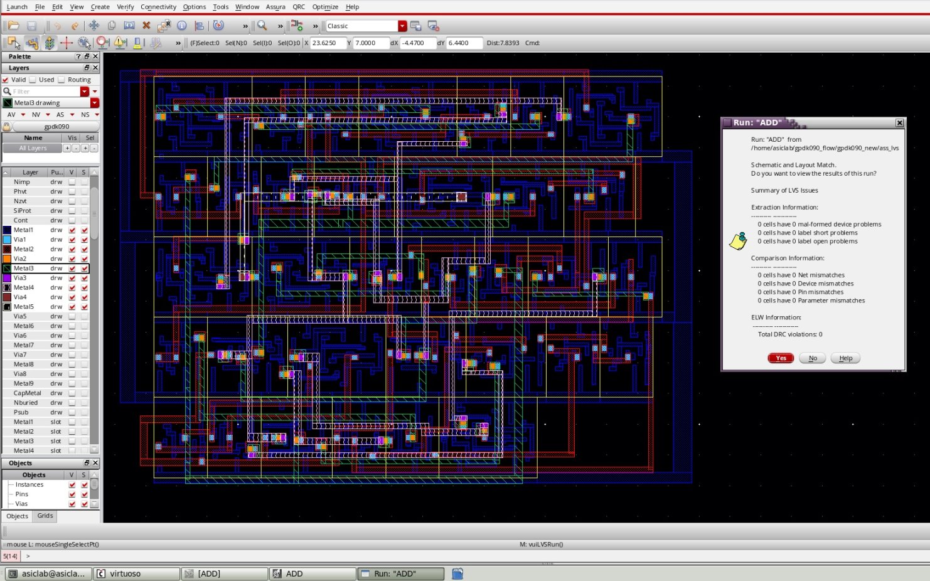Open the Properties info icon

click(181, 26)
